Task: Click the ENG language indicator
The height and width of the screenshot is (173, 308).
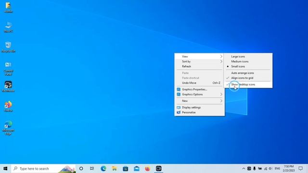Action: tap(277, 169)
